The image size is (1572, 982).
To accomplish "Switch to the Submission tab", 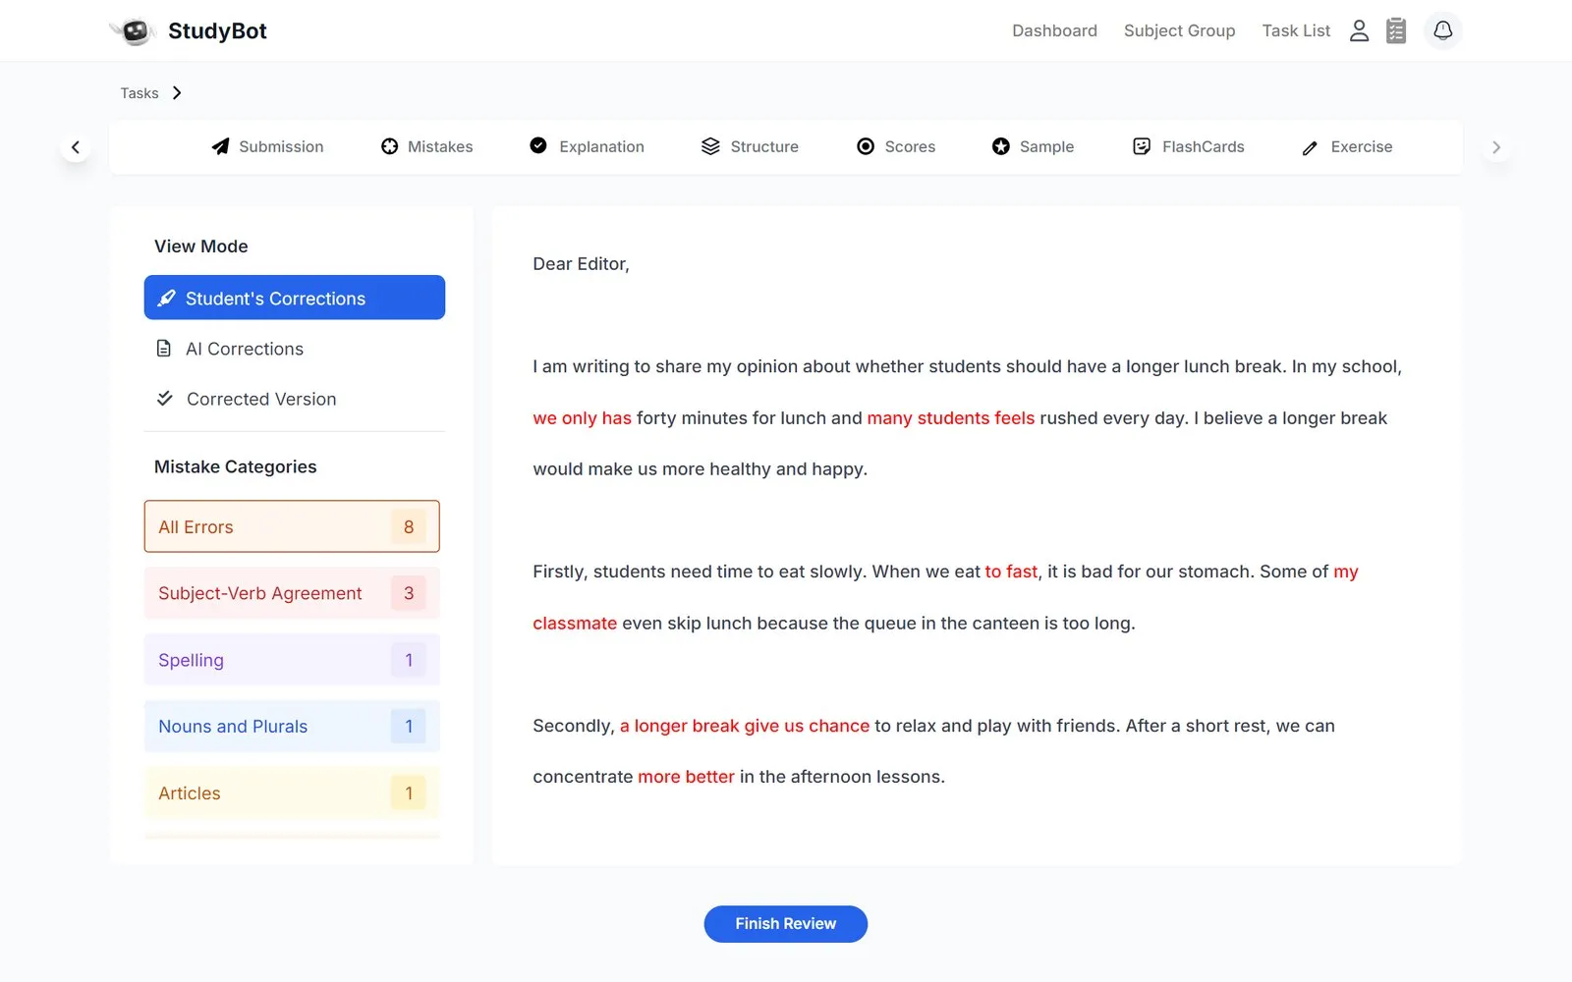I will (267, 146).
